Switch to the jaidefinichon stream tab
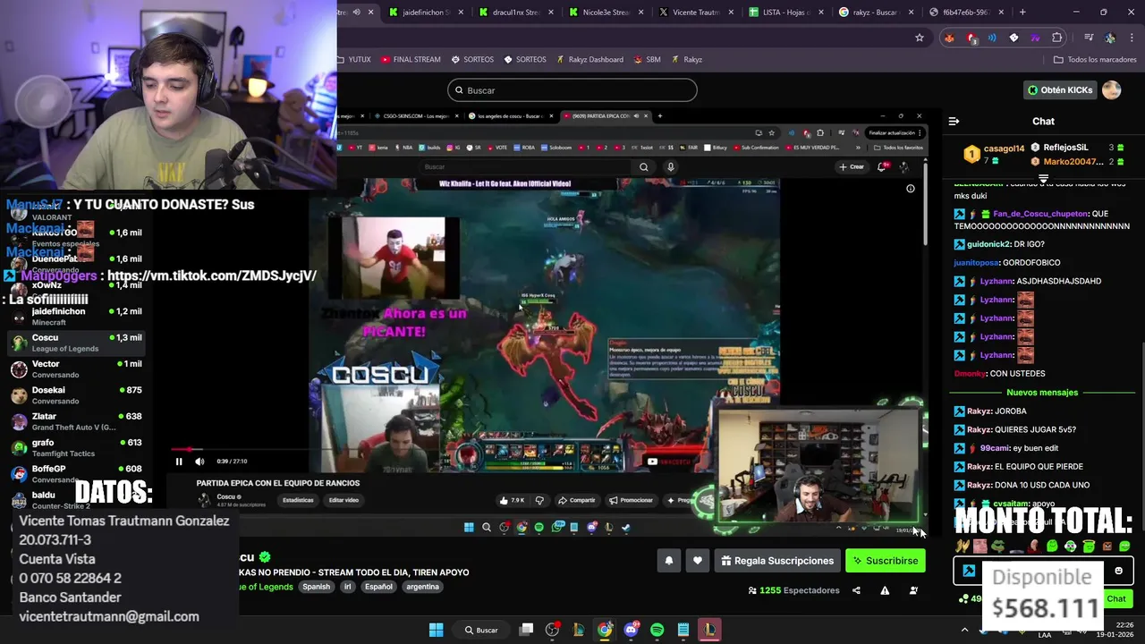The height and width of the screenshot is (644, 1145). (x=425, y=13)
